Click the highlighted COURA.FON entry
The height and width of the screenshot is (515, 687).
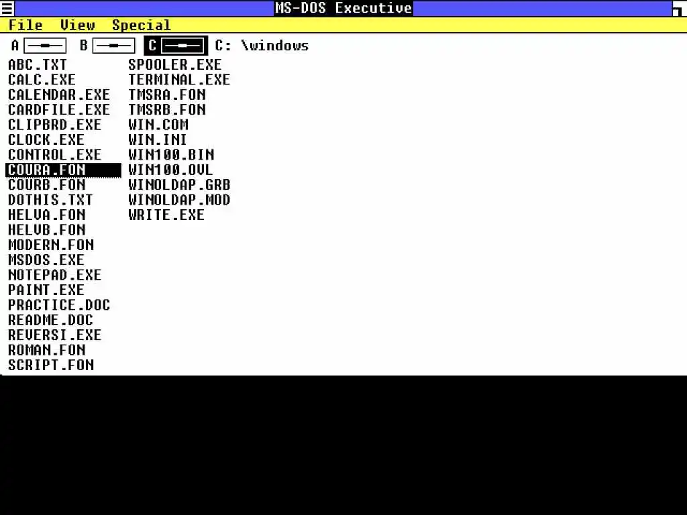(x=63, y=170)
